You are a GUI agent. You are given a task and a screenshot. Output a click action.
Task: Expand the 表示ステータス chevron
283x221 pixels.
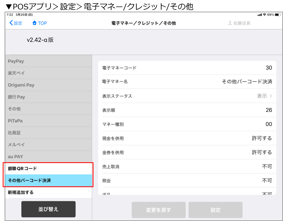point(271,96)
